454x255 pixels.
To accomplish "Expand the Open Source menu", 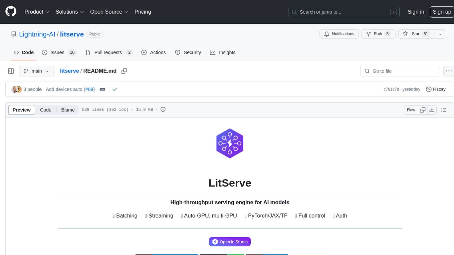I will [x=109, y=12].
